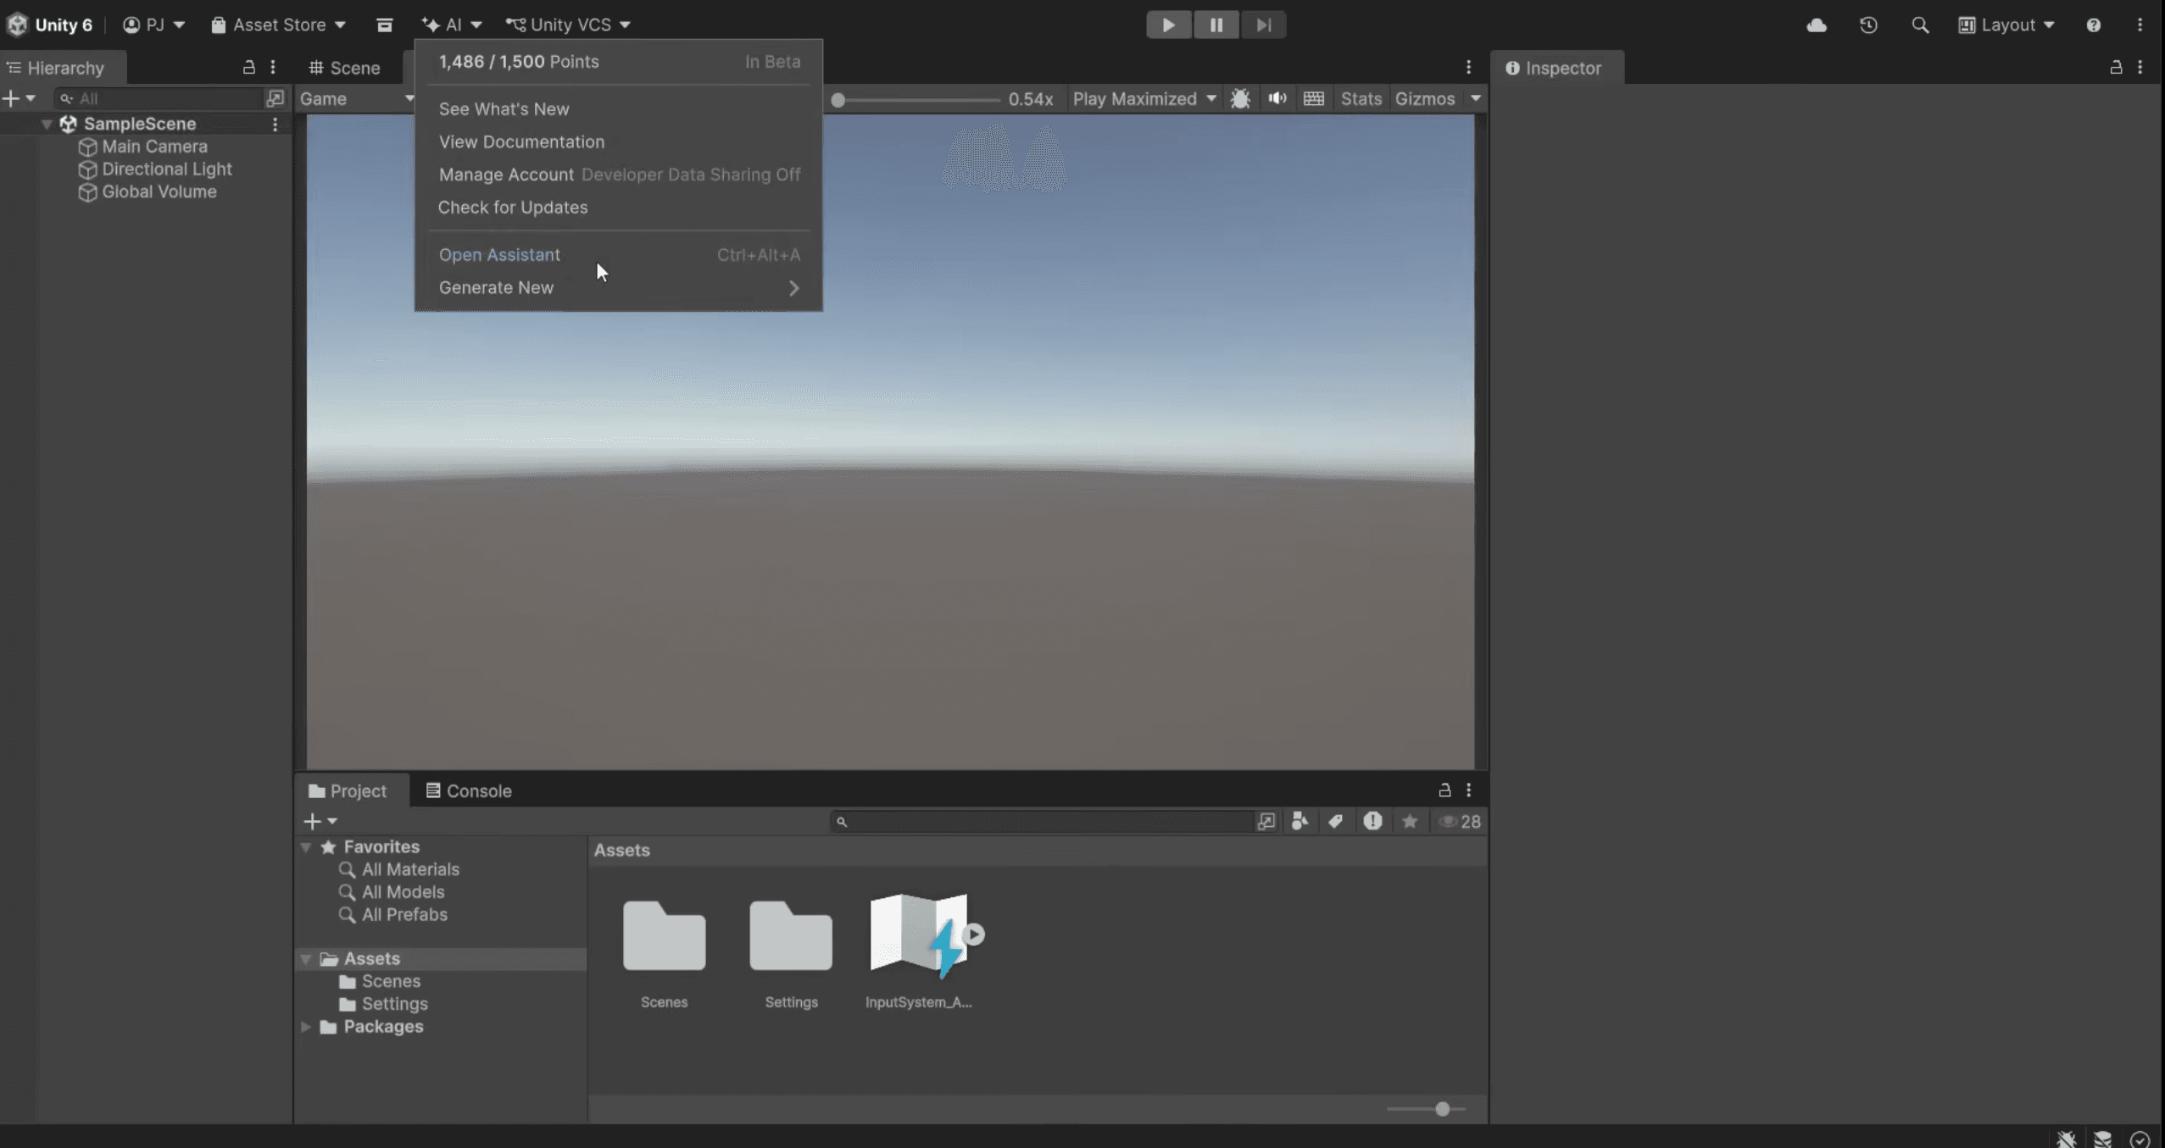Open the global search magnifier icon
Viewport: 2165px width, 1148px height.
pos(1920,25)
